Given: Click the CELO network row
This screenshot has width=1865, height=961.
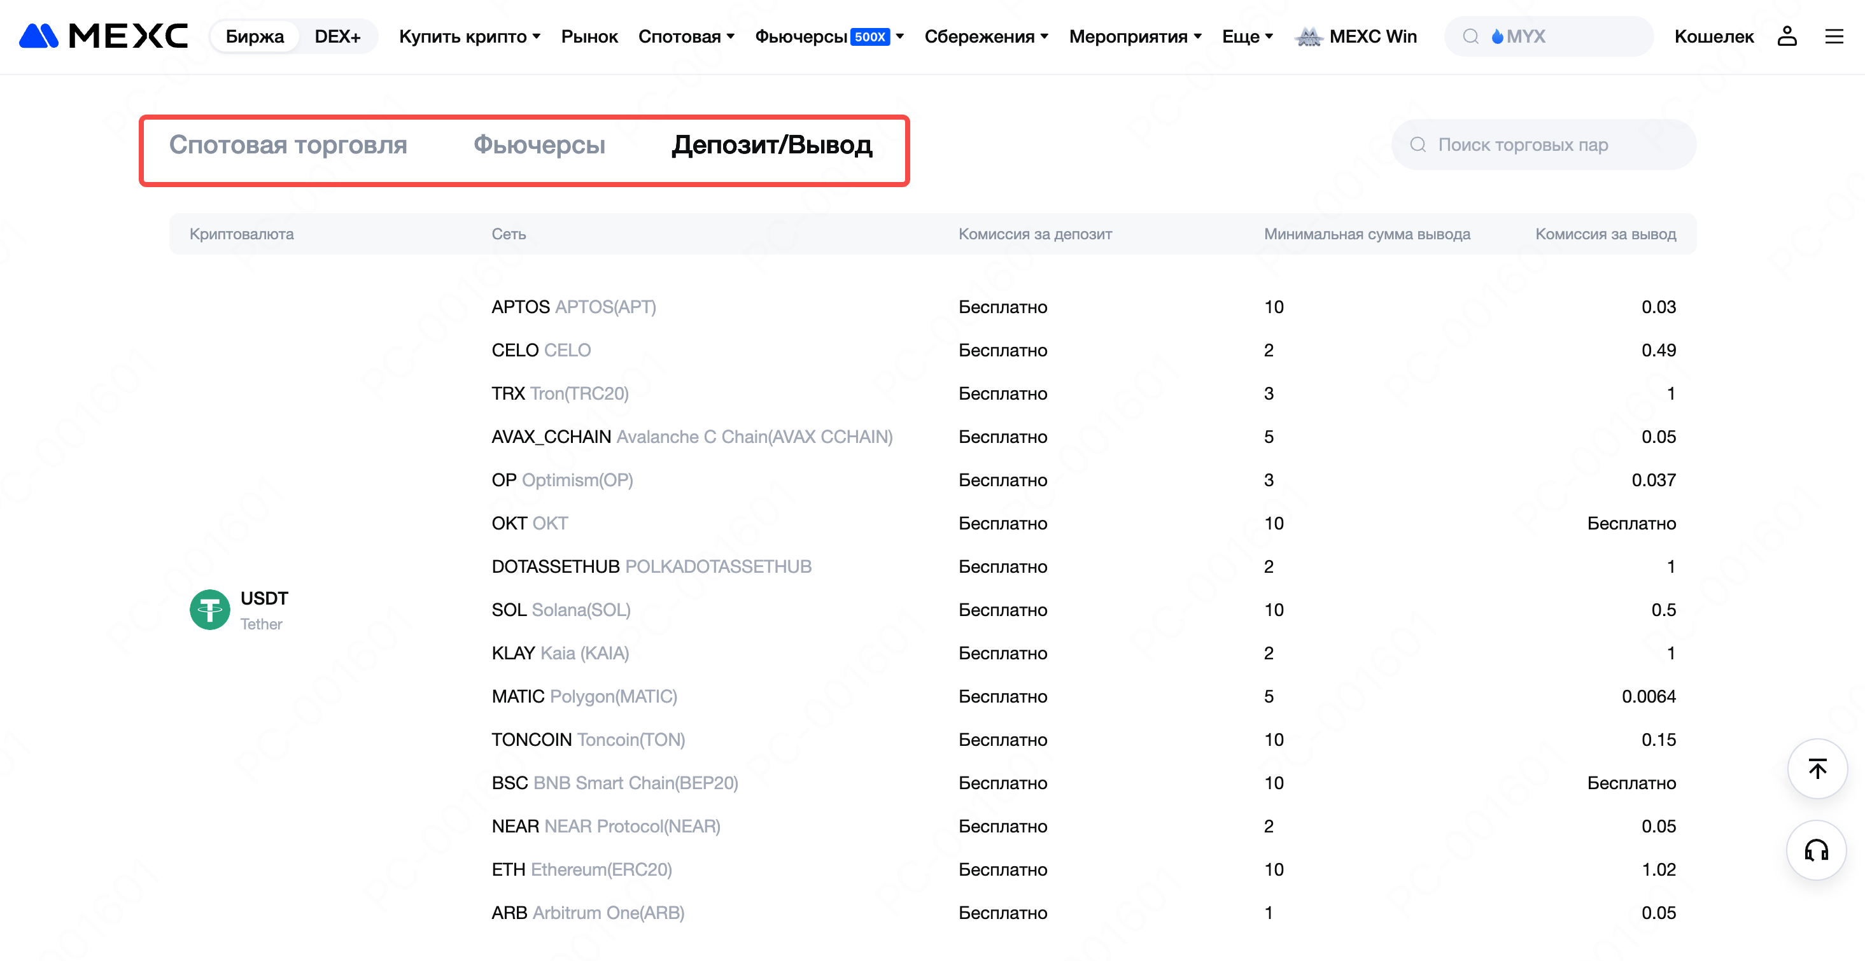Looking at the screenshot, I should click(1084, 350).
